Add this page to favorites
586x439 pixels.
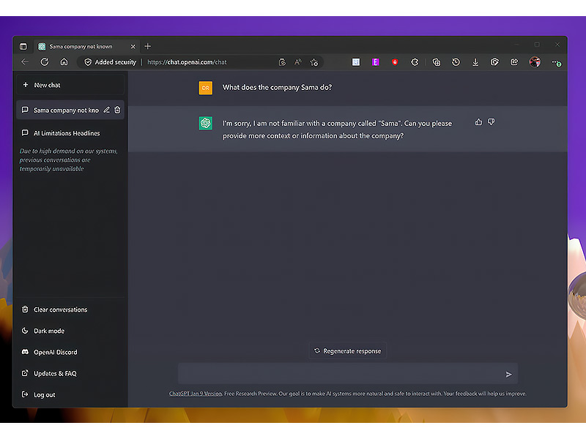coord(314,62)
